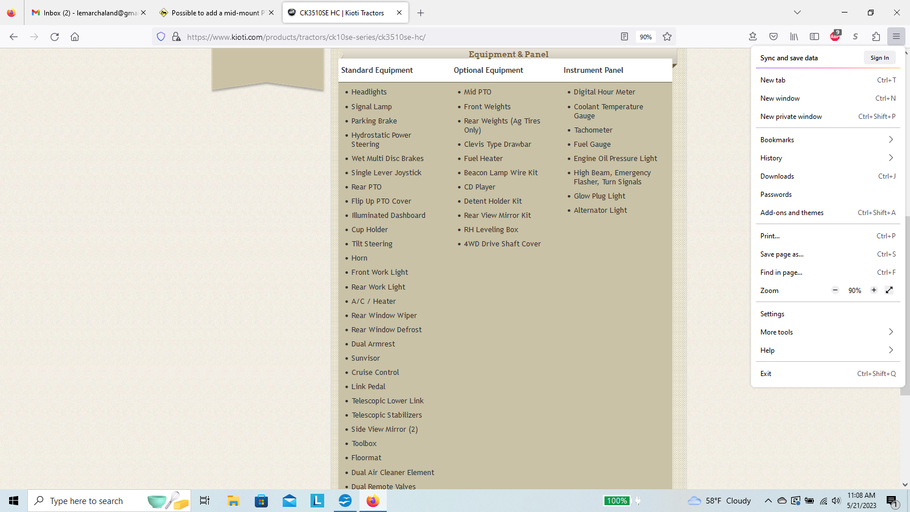This screenshot has width=910, height=512.
Task: Select Save page as
Action: [x=828, y=254]
